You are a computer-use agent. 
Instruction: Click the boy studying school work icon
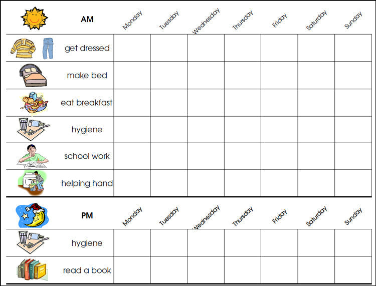click(x=33, y=156)
